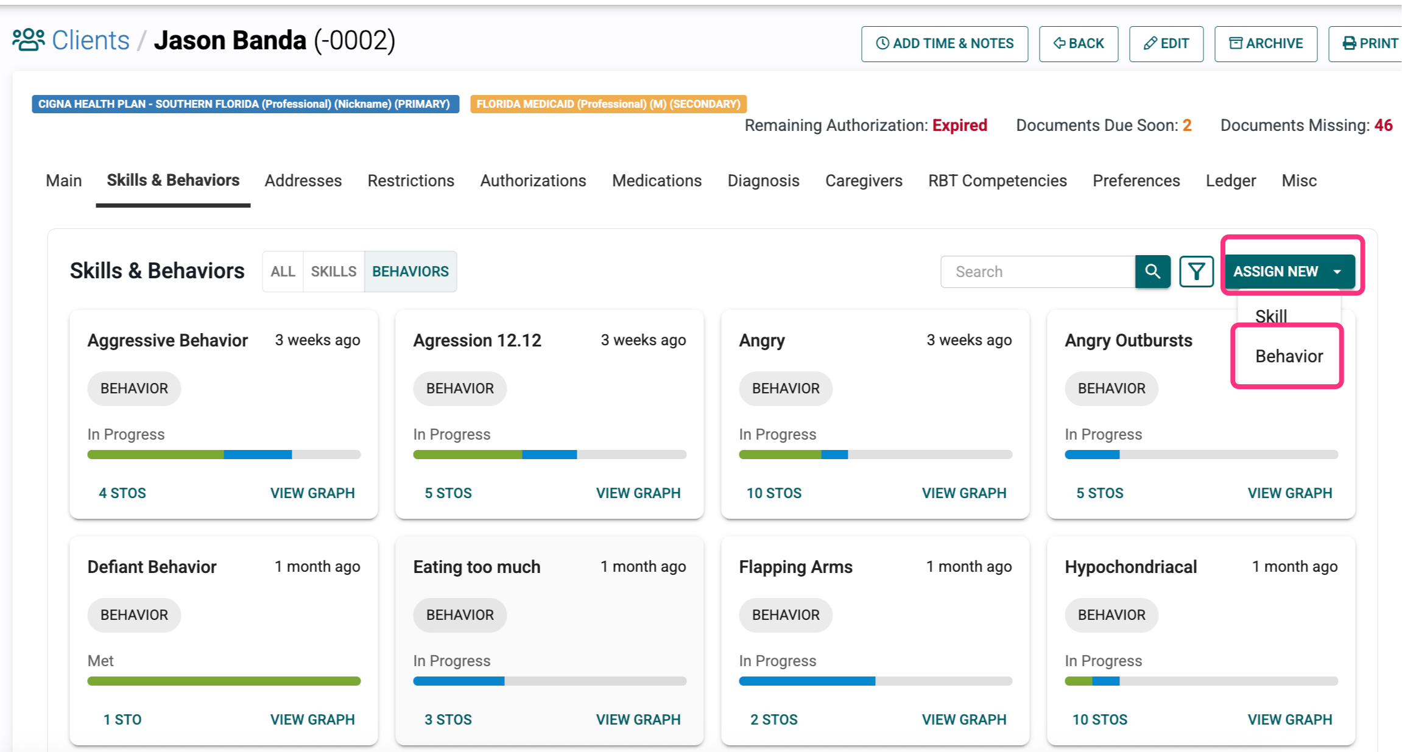This screenshot has height=752, width=1402.
Task: Open the RBT Competencies tab
Action: click(997, 181)
